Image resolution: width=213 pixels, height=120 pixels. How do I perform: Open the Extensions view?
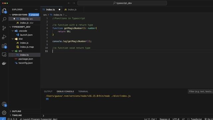[4, 46]
